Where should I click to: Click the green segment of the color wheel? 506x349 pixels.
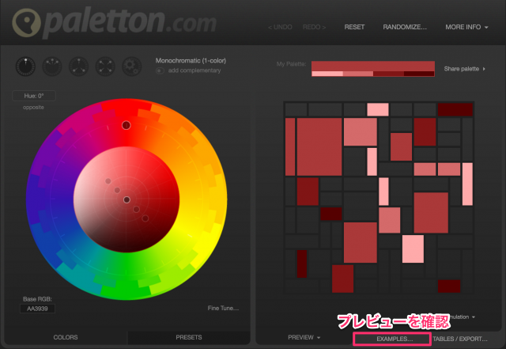point(126,279)
